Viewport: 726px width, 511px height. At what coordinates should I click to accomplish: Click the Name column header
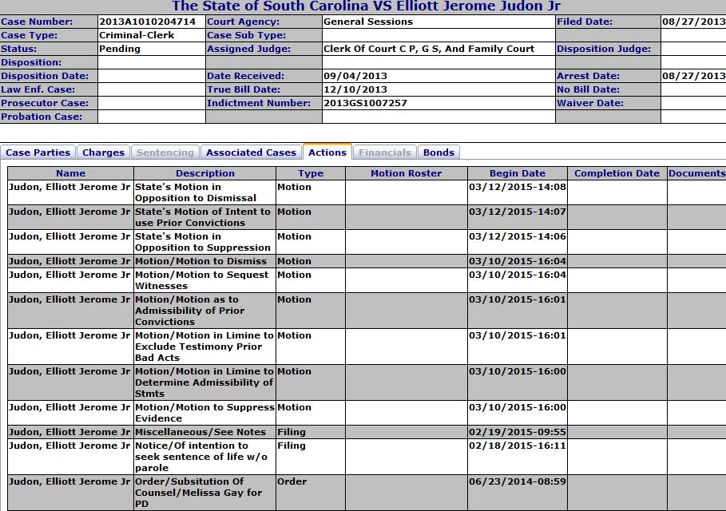[71, 173]
